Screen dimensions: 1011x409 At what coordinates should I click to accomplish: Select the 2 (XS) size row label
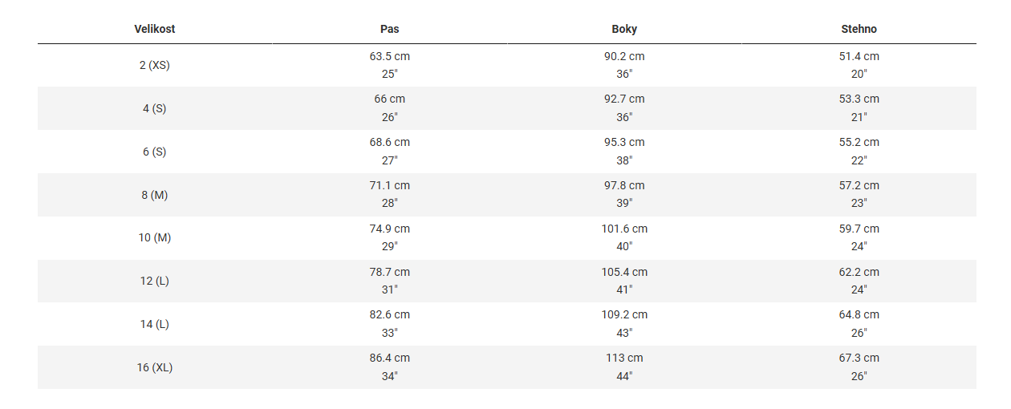[154, 65]
